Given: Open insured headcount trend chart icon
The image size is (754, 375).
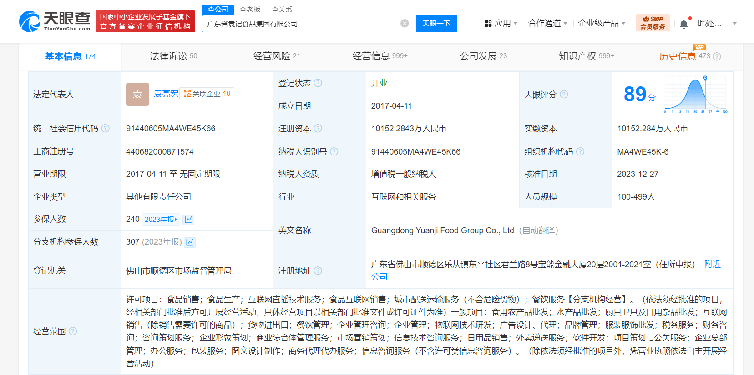Looking at the screenshot, I should click(188, 220).
